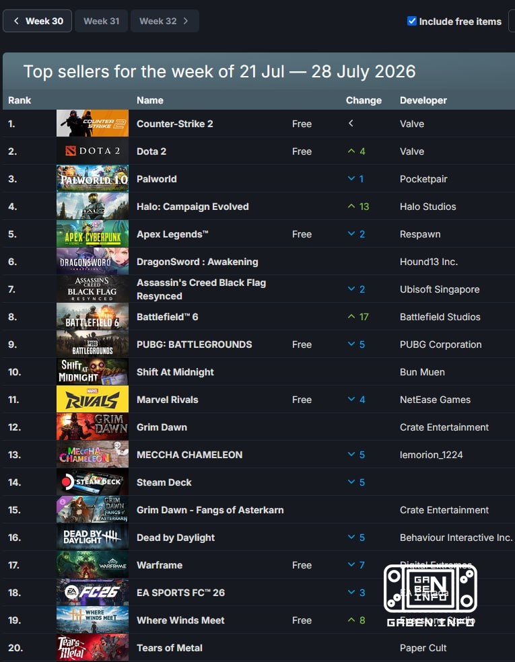Open the Where Winds Meet title
Viewport: 515px width, 662px height.
[x=180, y=620]
